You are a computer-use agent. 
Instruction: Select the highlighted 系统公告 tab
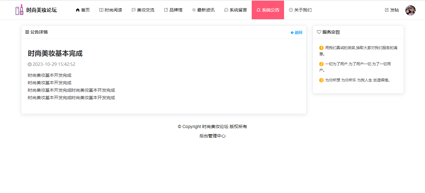(268, 10)
